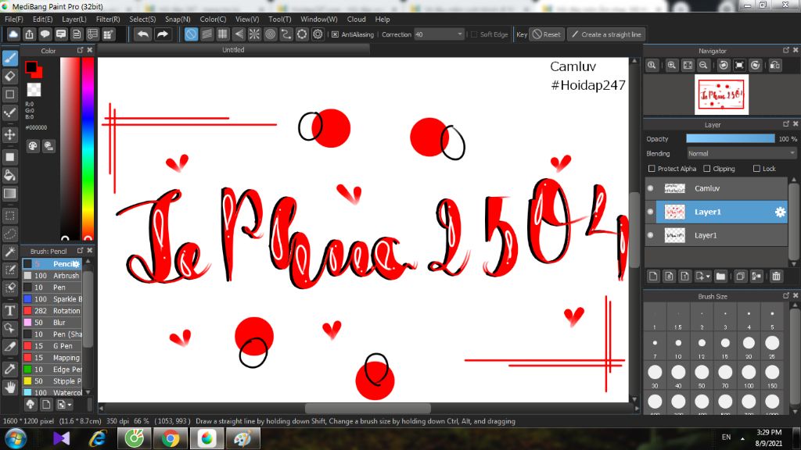Open the Layer(L) menu
Screen dimensions: 801x450
[x=74, y=20]
